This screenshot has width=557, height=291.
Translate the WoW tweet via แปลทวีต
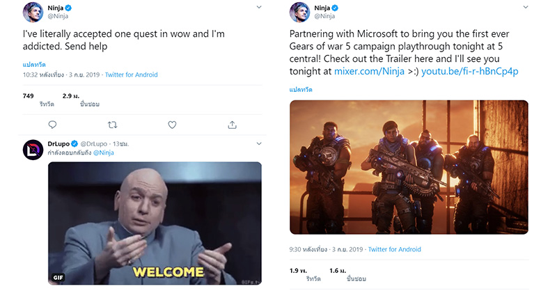[x=34, y=65]
